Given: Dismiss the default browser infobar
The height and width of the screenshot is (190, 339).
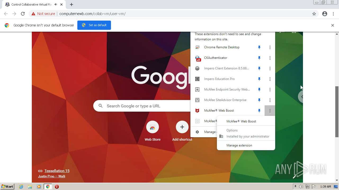Looking at the screenshot, I should pos(333,25).
